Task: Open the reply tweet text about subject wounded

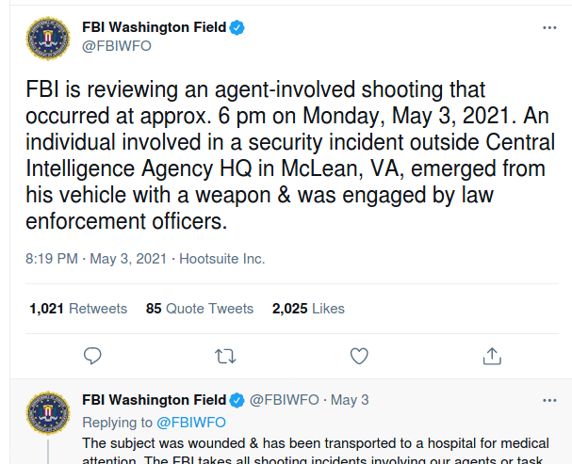Action: point(316,451)
